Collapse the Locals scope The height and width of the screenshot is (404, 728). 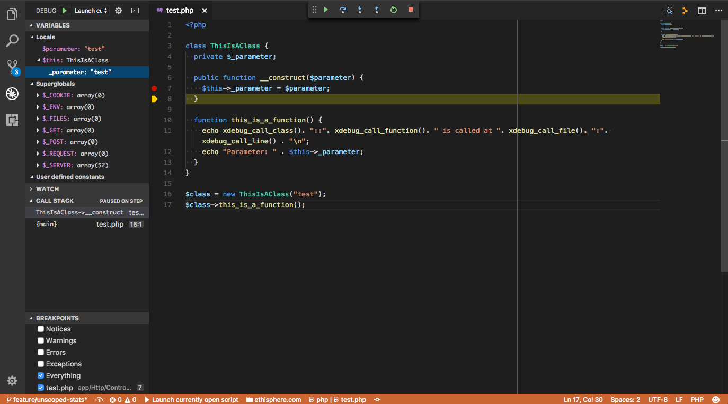pos(87,37)
